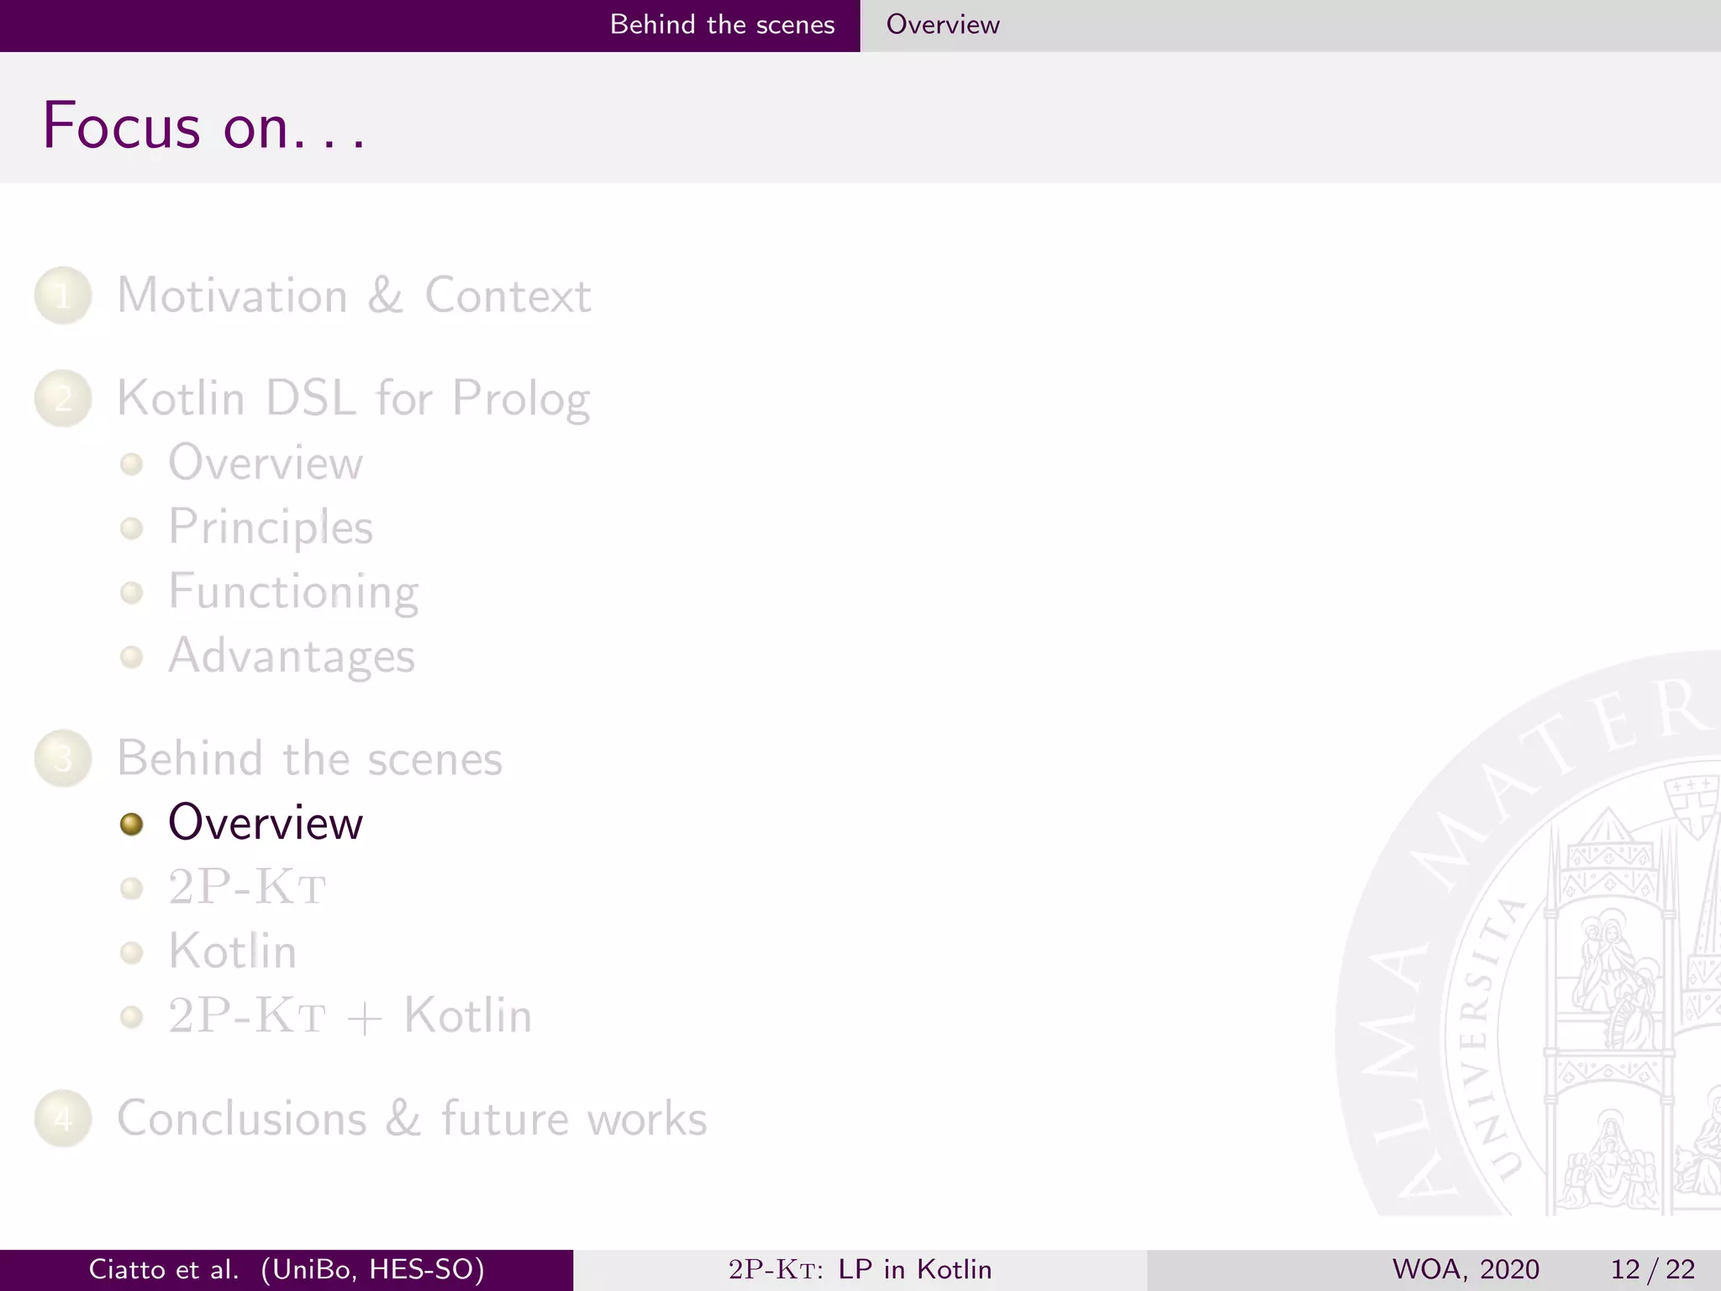This screenshot has width=1721, height=1291.
Task: Select page counter '12 / 22'
Action: [x=1653, y=1269]
